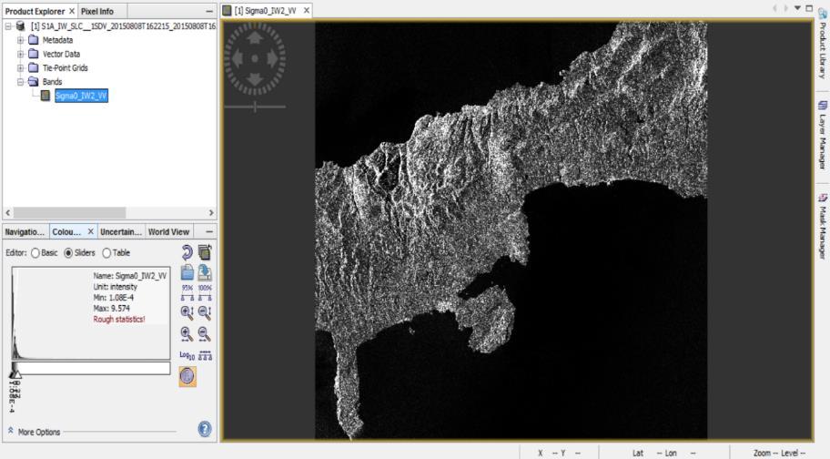Open the Product Library sidebar
The width and height of the screenshot is (830, 459).
point(822,44)
